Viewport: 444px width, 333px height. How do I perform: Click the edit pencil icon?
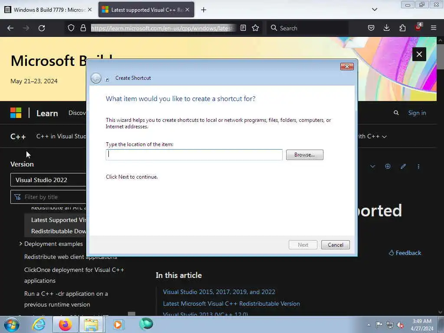coord(403,166)
